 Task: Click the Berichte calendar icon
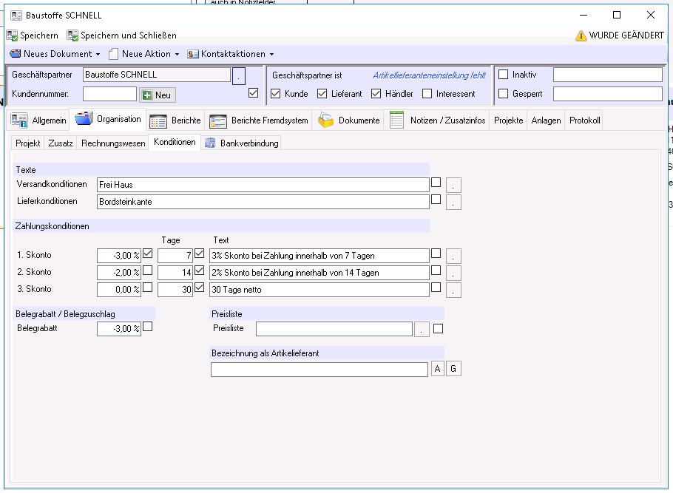[158, 121]
